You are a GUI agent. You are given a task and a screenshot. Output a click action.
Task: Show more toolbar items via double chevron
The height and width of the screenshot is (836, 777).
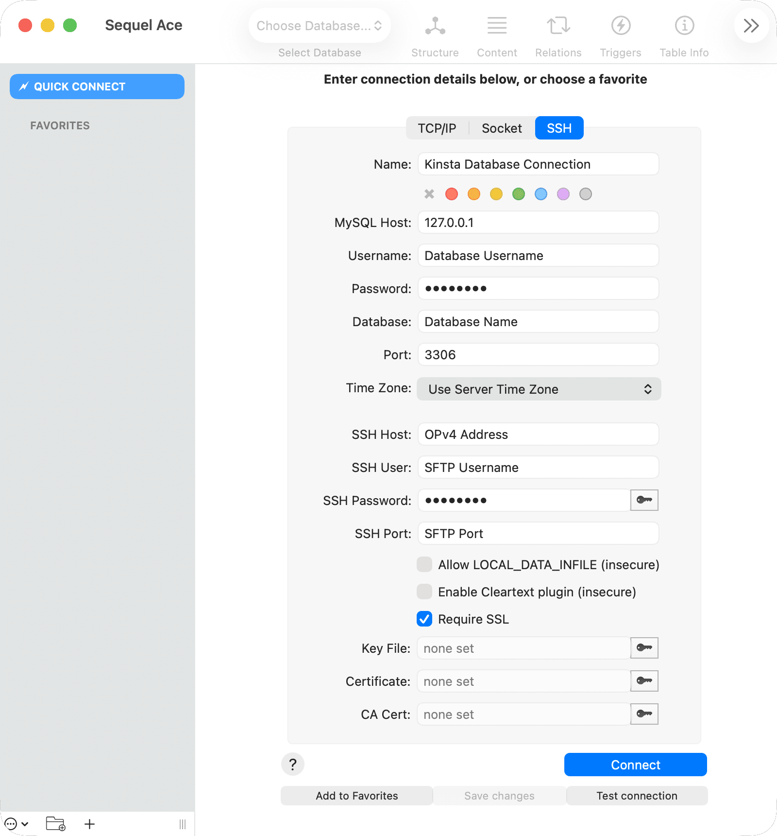tap(751, 25)
